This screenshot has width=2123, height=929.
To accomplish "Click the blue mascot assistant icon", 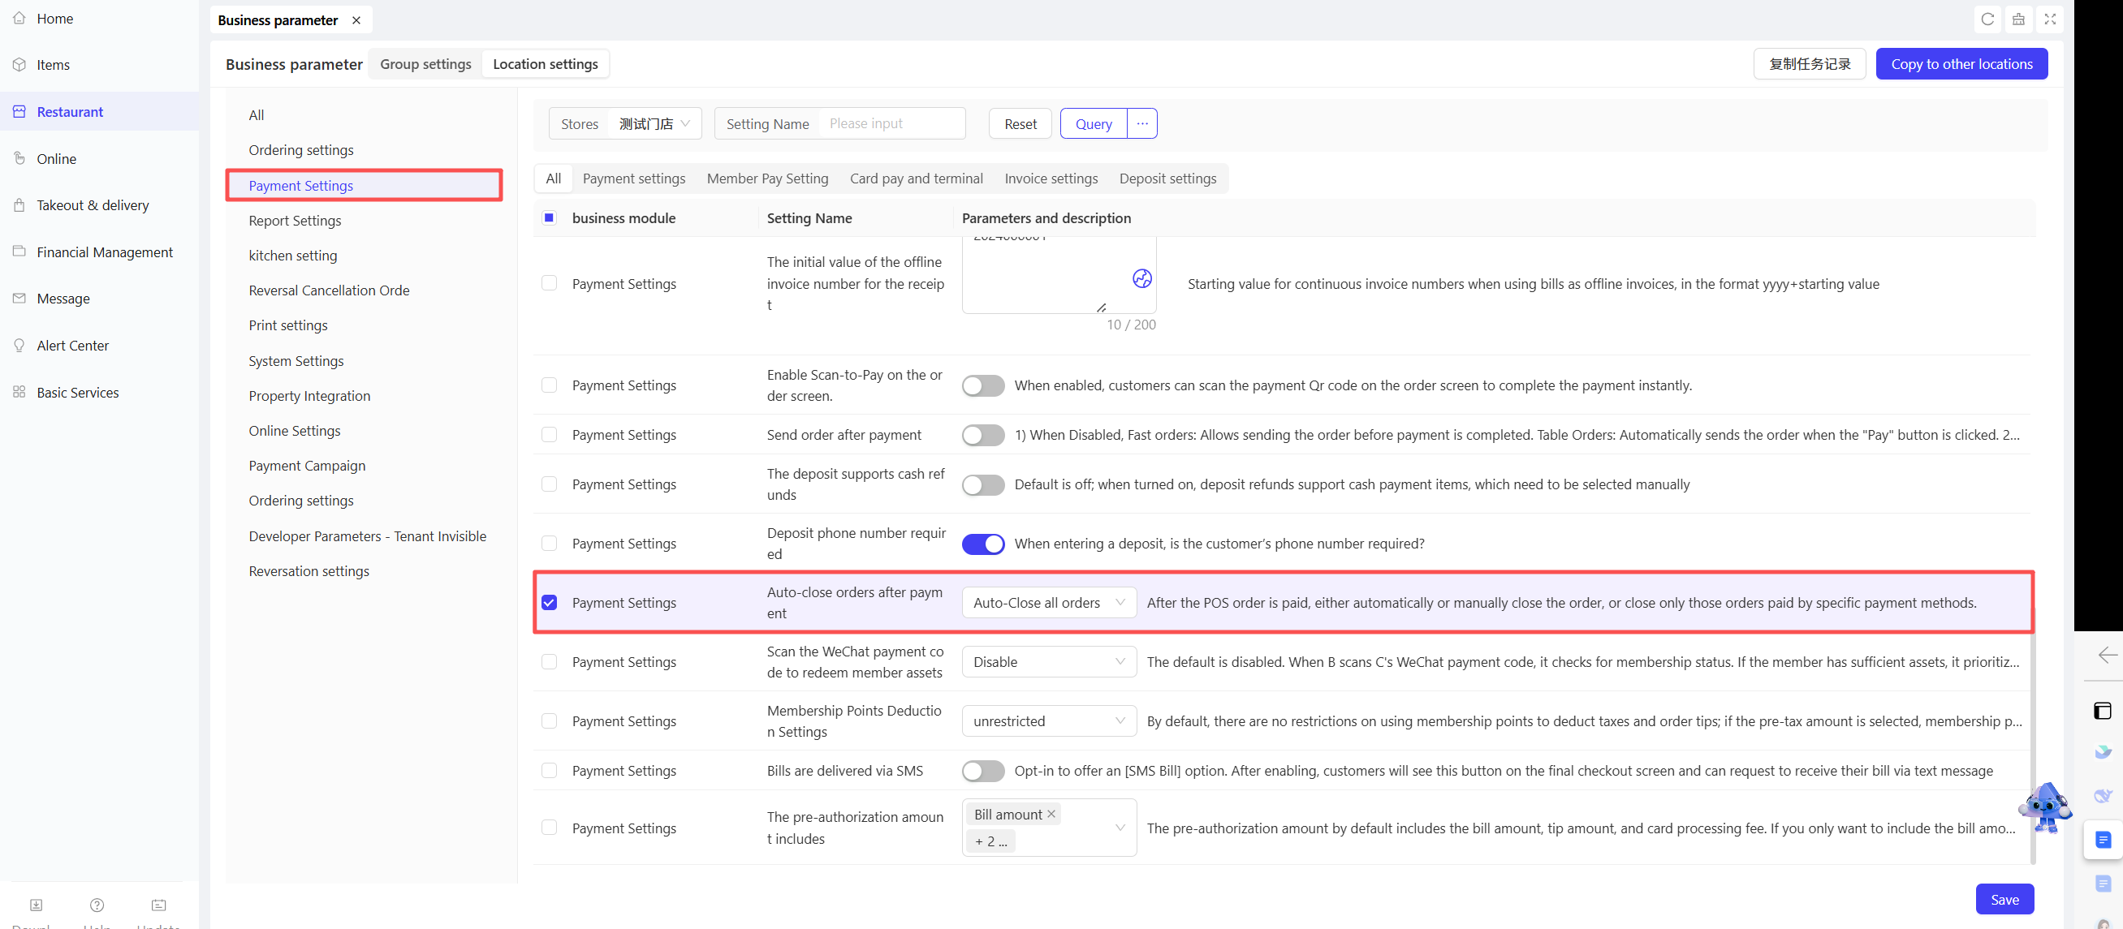I will [x=2045, y=806].
